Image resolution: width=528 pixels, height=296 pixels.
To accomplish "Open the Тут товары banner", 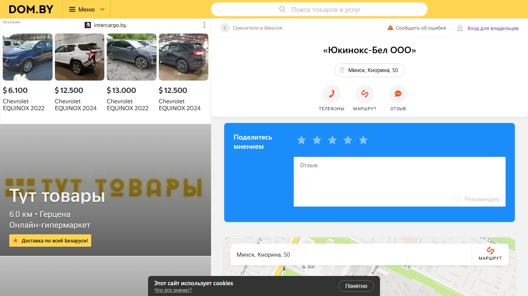I will tap(106, 190).
